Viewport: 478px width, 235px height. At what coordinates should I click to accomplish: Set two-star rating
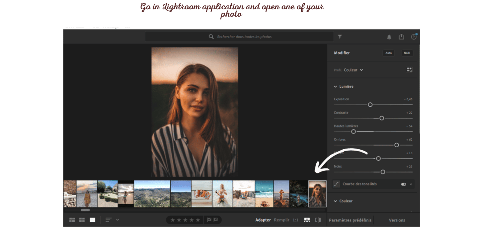pyautogui.click(x=179, y=220)
